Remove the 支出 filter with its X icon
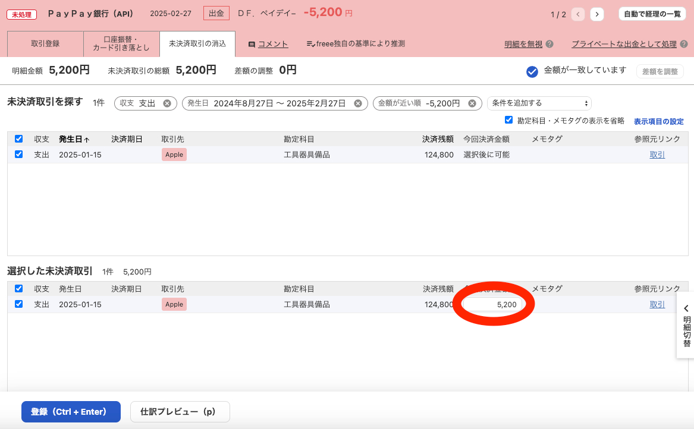694x429 pixels. coord(168,102)
